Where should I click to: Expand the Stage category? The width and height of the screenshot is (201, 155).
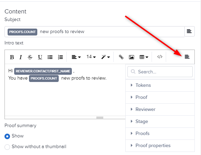click(x=160, y=121)
